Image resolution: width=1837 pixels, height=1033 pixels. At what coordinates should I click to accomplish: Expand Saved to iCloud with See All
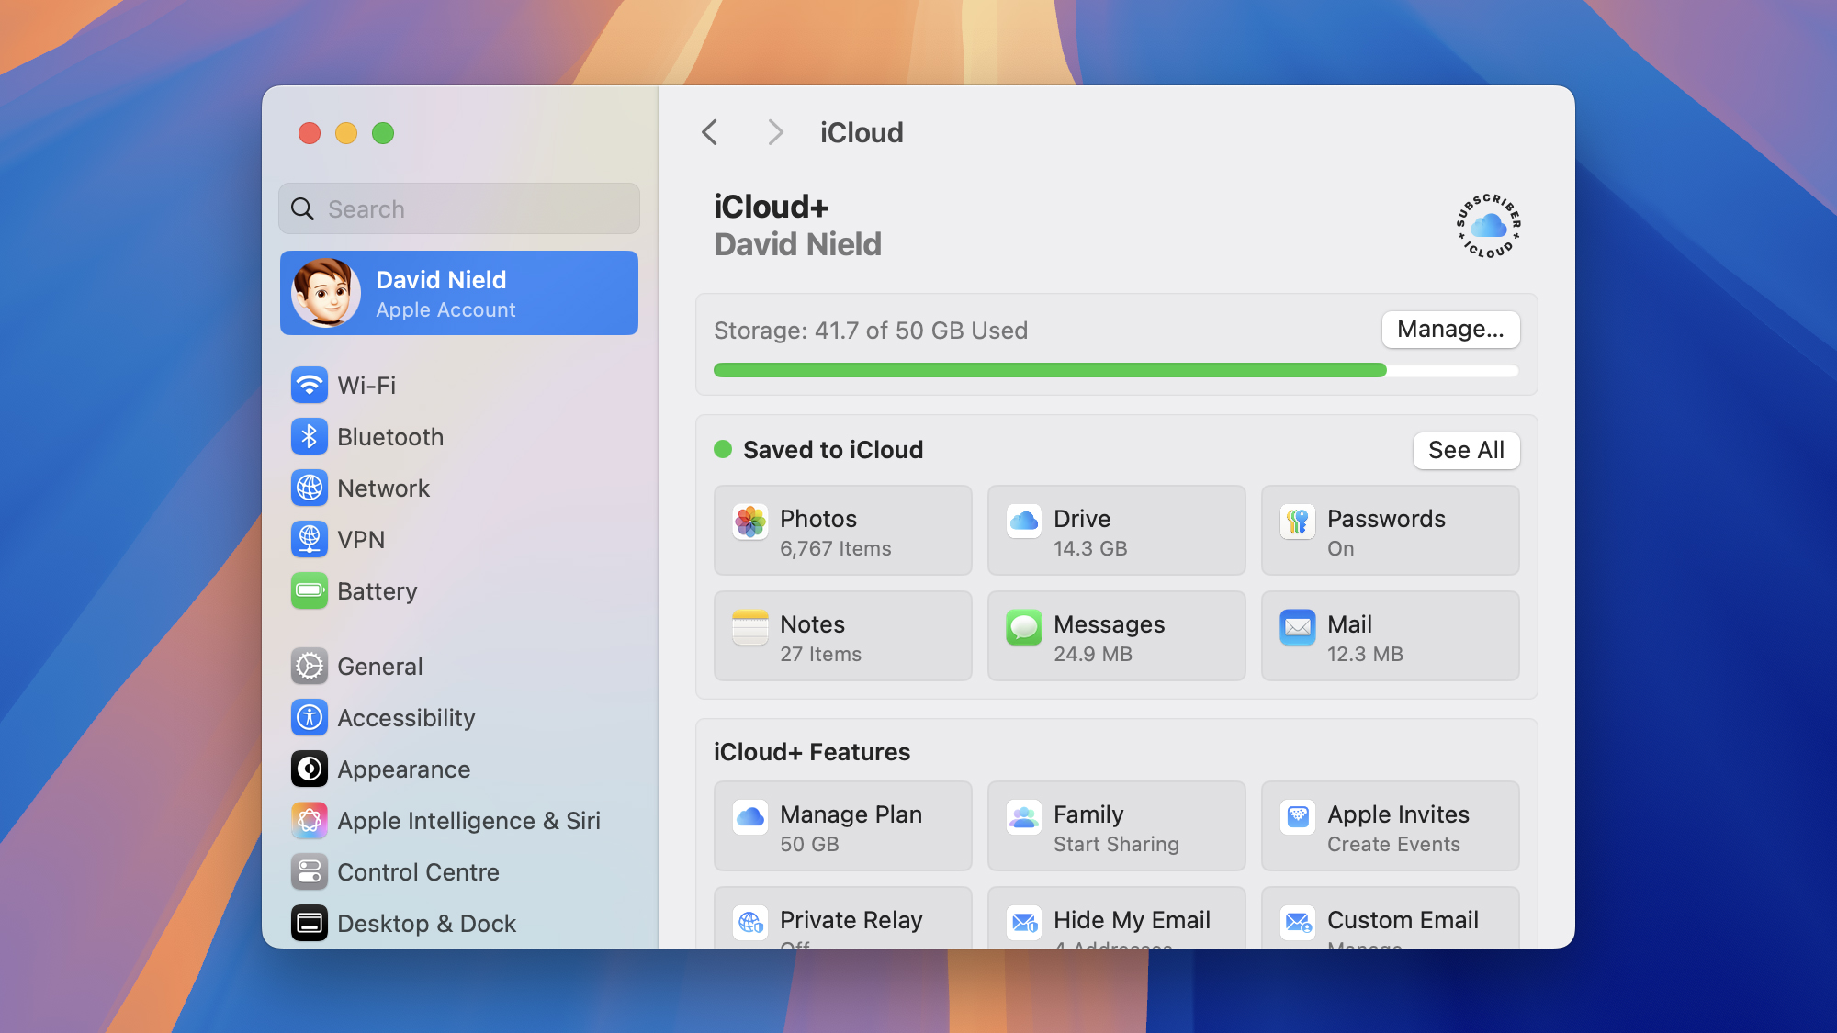click(1466, 451)
